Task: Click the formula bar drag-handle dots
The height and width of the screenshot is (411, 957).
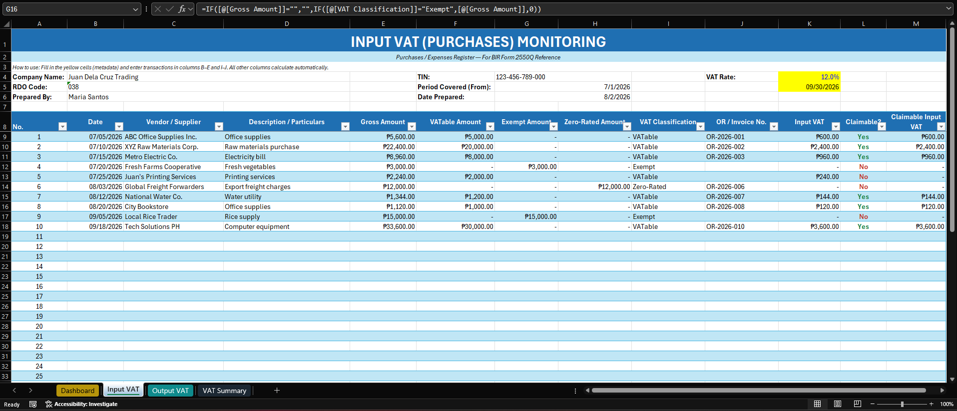Action: pos(146,9)
